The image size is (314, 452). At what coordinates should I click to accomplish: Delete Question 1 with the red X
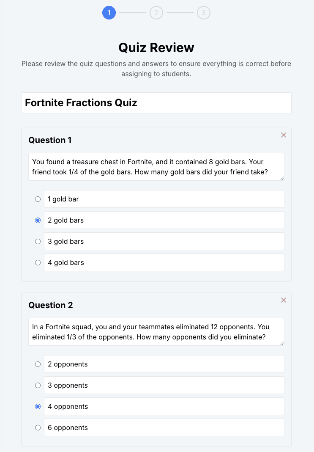click(x=284, y=135)
